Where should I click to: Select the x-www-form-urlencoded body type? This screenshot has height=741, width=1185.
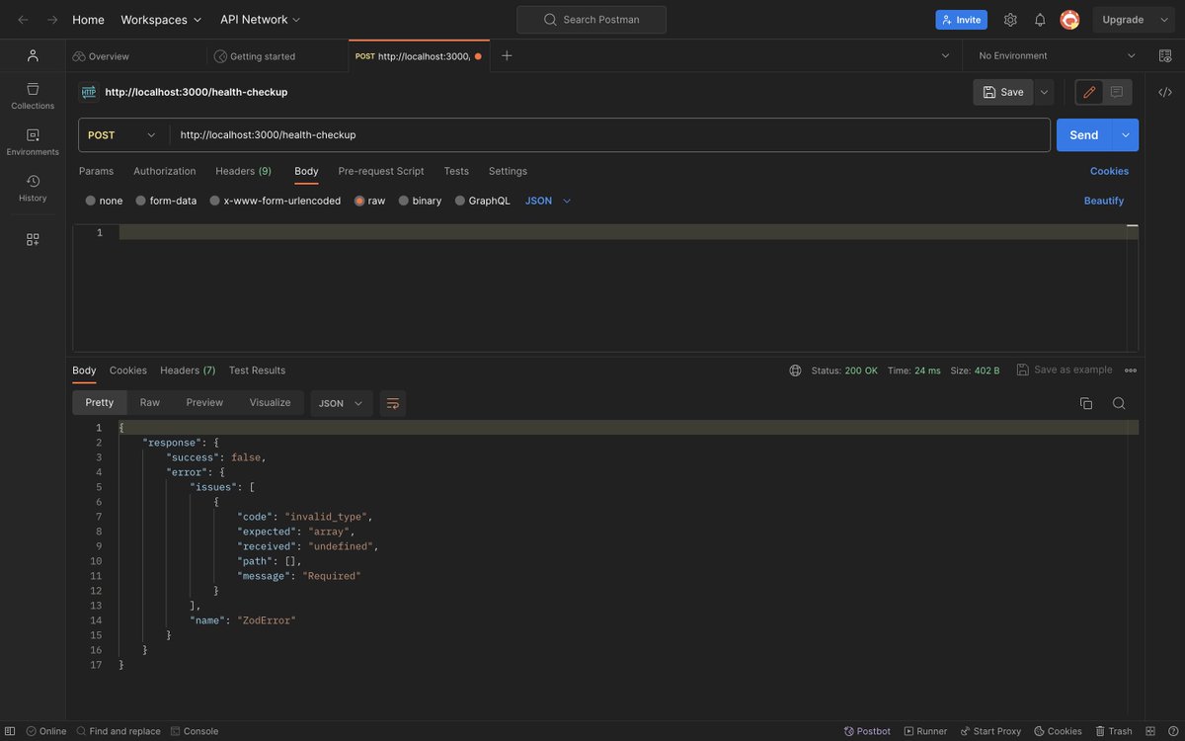point(275,201)
